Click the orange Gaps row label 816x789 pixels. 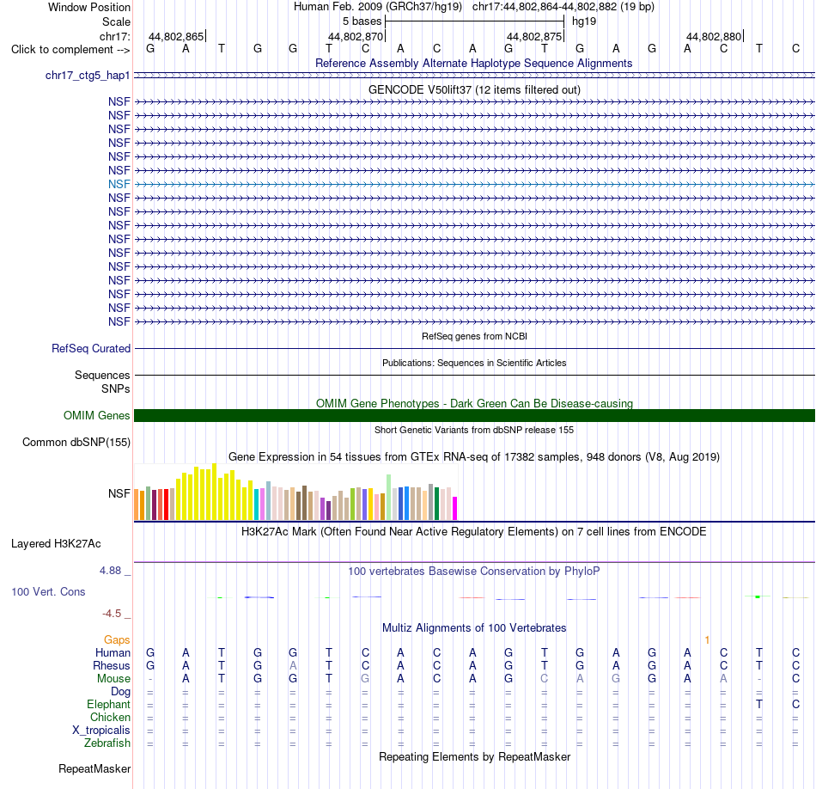[x=117, y=640]
